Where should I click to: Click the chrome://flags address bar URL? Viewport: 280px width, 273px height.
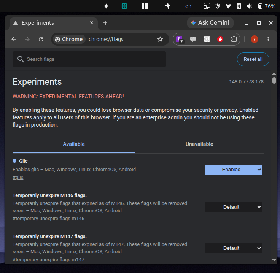106,39
